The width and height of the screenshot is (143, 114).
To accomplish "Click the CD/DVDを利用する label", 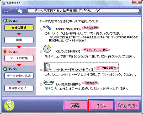I will tap(68, 51).
